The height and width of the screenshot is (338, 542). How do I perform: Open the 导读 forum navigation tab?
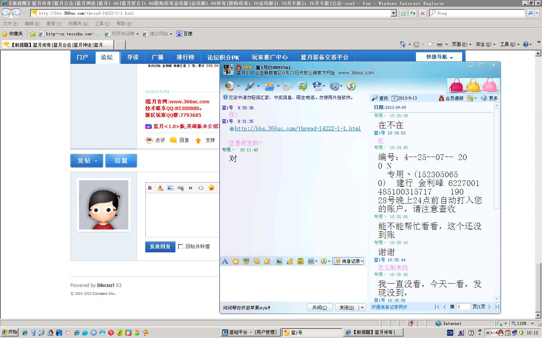(x=132, y=57)
